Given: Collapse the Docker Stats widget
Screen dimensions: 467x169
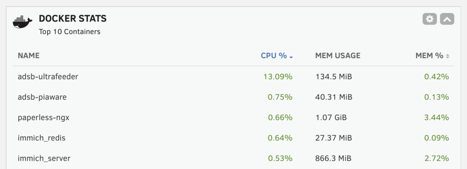Looking at the screenshot, I should tap(447, 19).
